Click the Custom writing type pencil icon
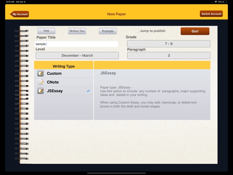The height and width of the screenshot is (175, 233). [40, 73]
